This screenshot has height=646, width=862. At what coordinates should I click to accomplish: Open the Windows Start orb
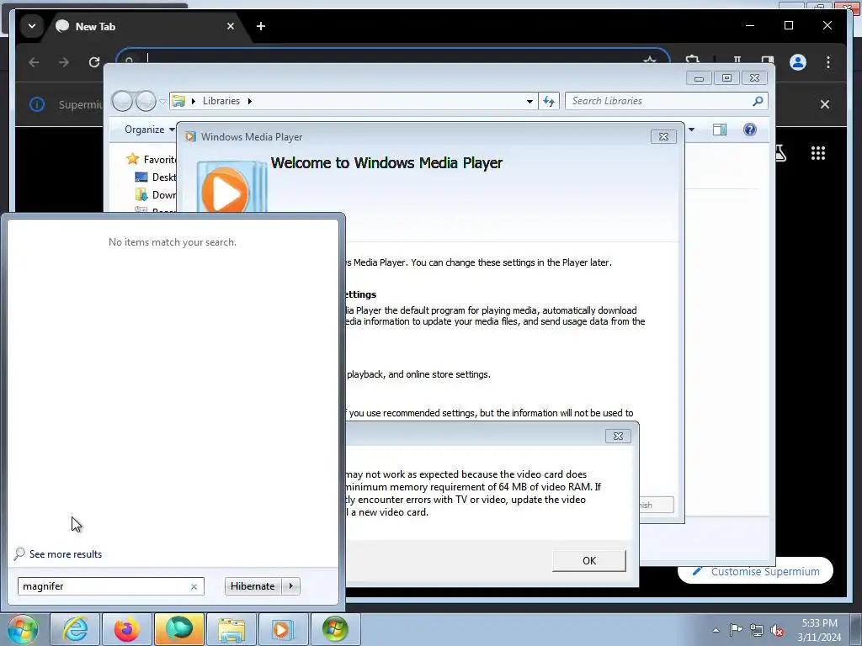click(x=22, y=629)
